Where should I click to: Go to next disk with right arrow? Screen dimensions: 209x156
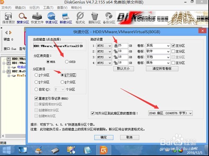10,33
